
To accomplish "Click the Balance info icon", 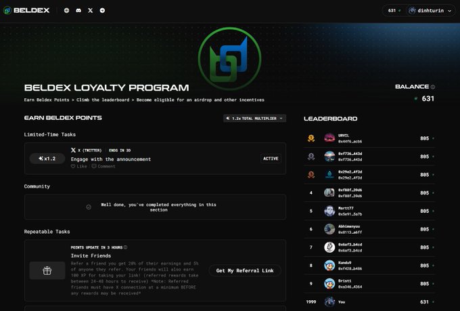I will [433, 87].
